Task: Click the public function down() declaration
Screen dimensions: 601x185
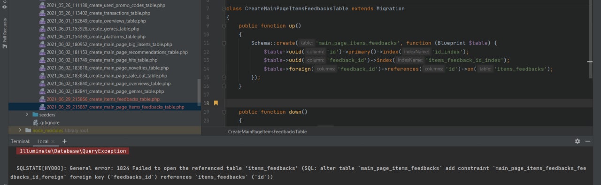Action: [x=273, y=112]
